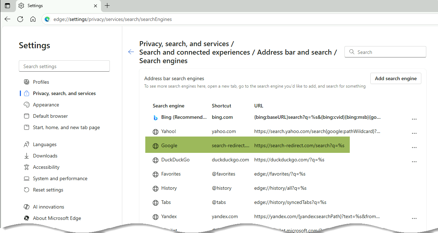Screen dimensions: 438x233
Task: Click the Appearance palette sidebar icon
Action: (26, 105)
